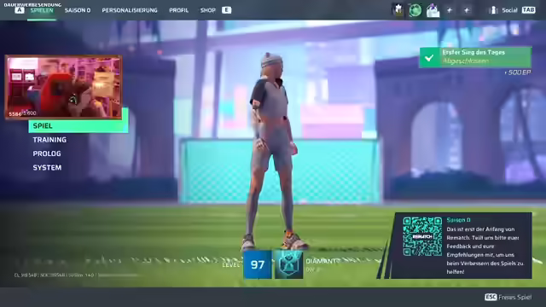
Task: Open the Saison 0 tab
Action: 78,10
